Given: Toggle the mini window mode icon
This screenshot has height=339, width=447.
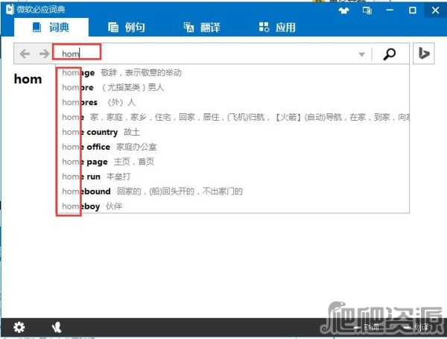Looking at the screenshot, I should (367, 10).
